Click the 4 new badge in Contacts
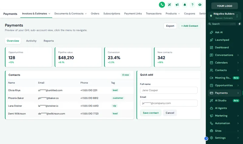This screenshot has width=243, height=144. tap(125, 75)
